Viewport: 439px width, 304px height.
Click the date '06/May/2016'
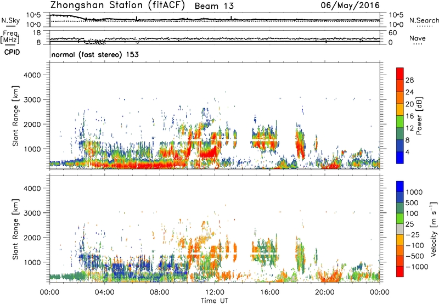pos(350,5)
